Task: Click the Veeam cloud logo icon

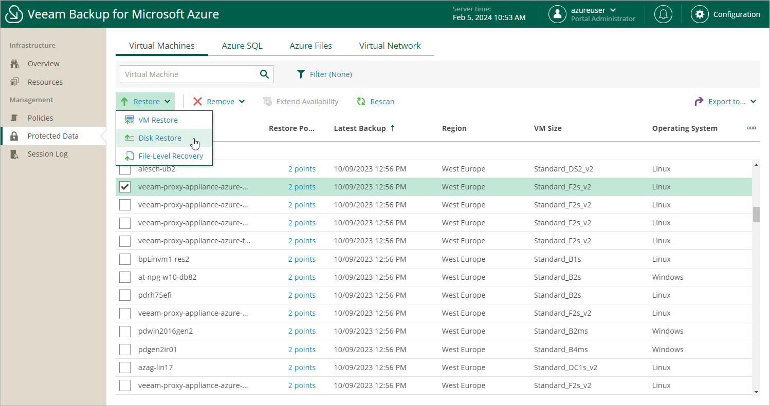Action: (x=14, y=14)
